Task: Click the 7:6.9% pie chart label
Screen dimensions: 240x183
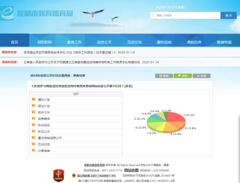Action: click(x=151, y=133)
